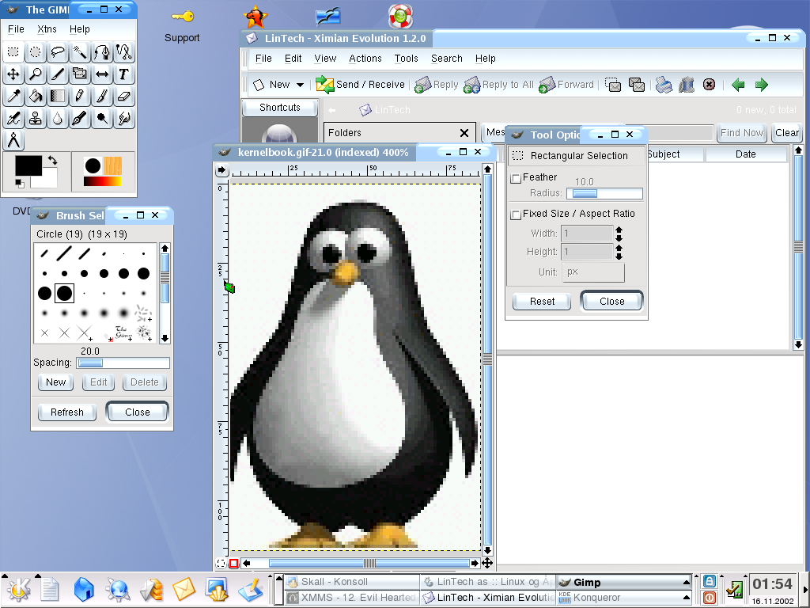Open the Unit px dropdown
The height and width of the screenshot is (608, 810).
pos(593,272)
